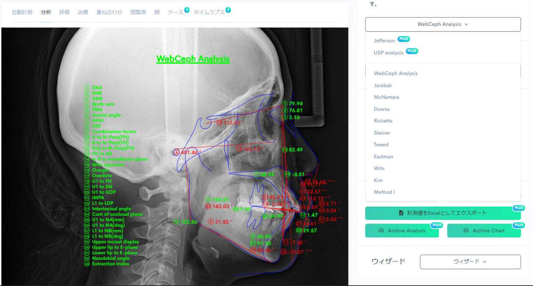
Task: Click the PLUS badge beside Jefferson
Action: point(404,39)
